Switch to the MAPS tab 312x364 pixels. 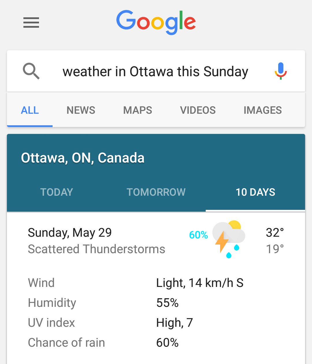tap(138, 110)
